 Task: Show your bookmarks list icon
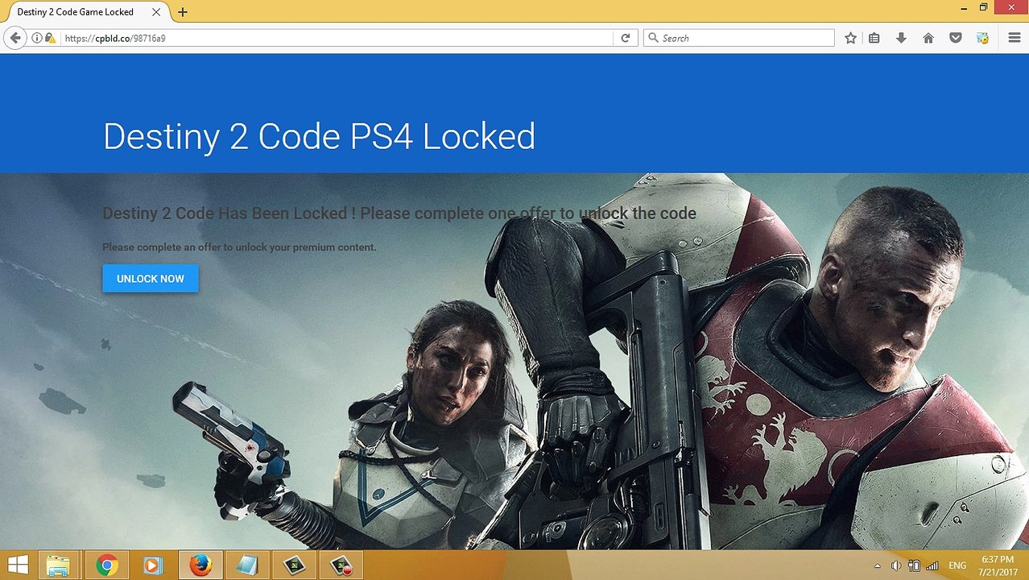click(874, 38)
